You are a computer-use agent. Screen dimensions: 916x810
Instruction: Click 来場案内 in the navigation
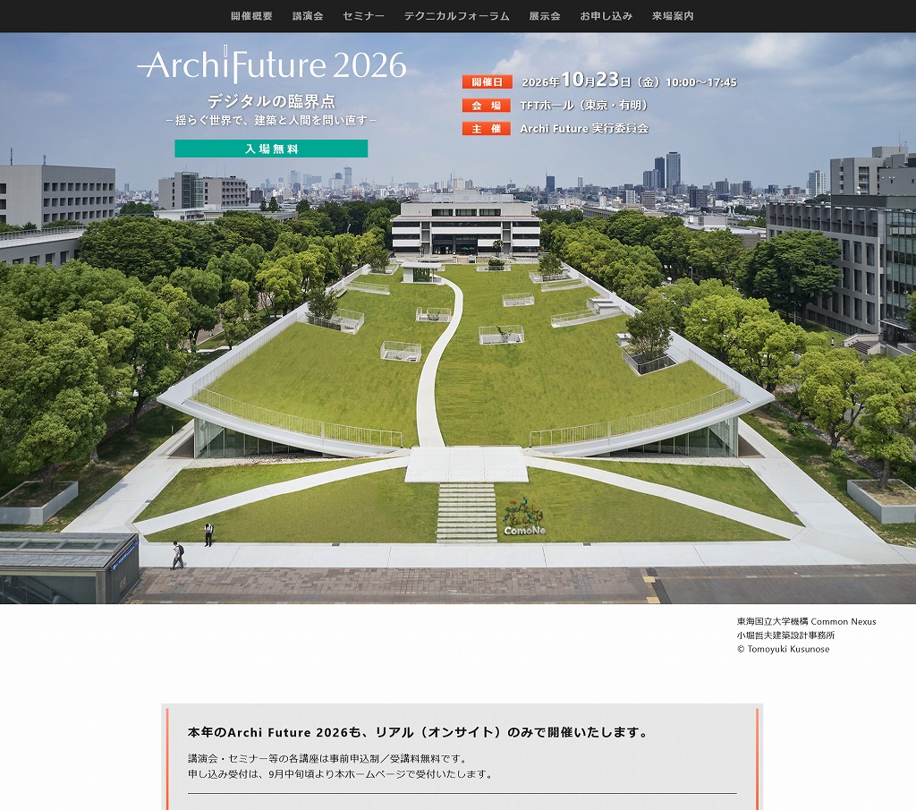(673, 16)
